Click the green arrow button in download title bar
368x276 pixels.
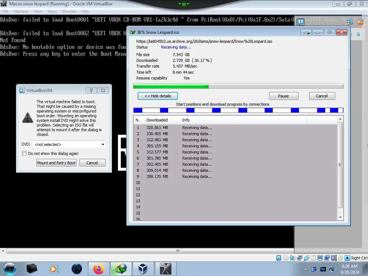[x=306, y=32]
